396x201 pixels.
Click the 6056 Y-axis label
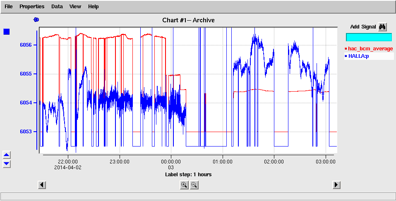(x=25, y=45)
